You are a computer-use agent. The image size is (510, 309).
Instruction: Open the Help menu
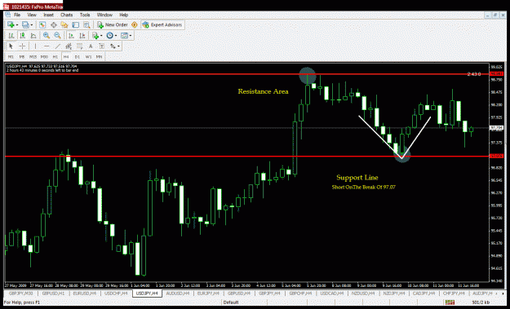(123, 15)
